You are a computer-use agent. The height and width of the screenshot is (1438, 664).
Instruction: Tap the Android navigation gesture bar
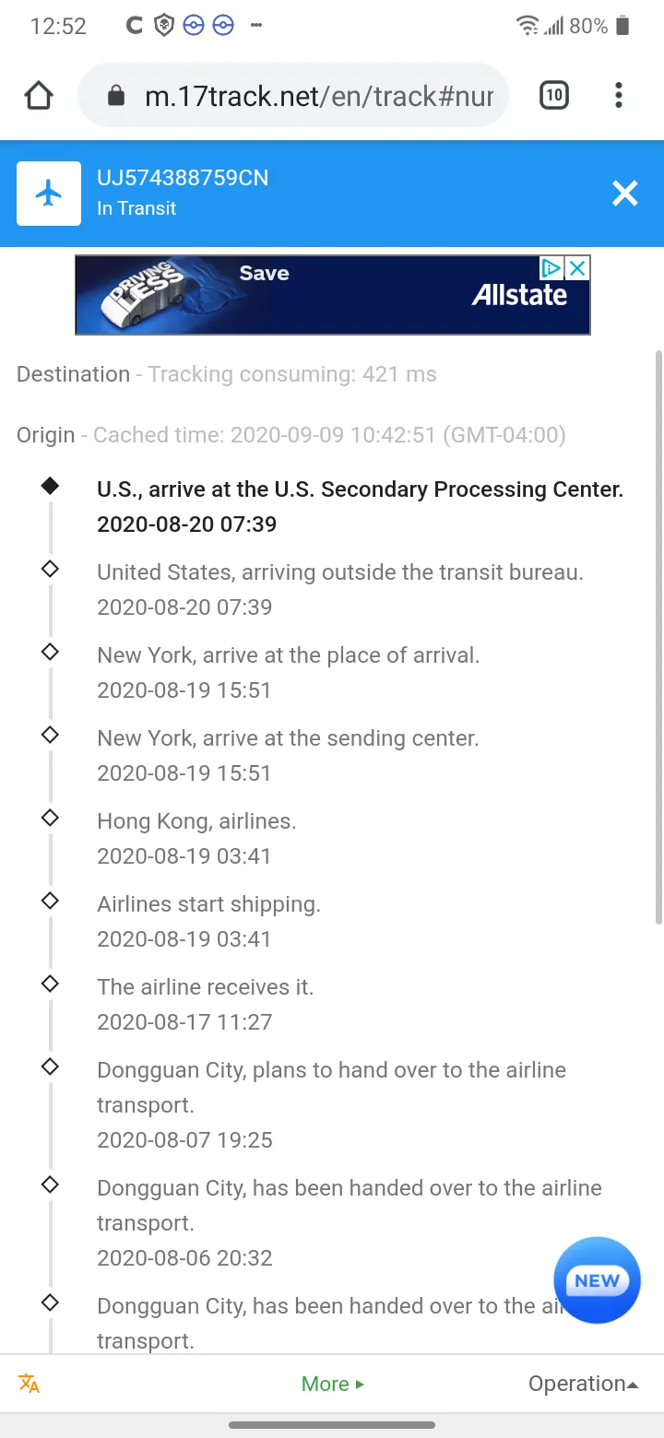click(x=332, y=1425)
